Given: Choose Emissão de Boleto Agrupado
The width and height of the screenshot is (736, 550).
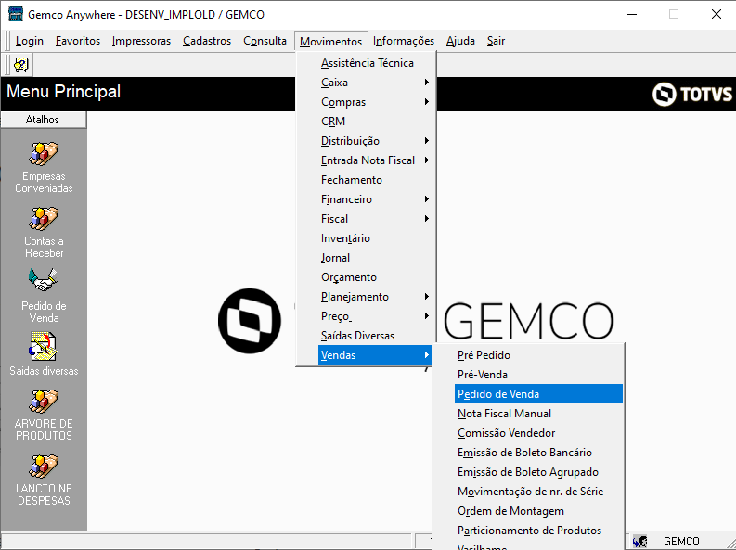Looking at the screenshot, I should tap(539, 472).
